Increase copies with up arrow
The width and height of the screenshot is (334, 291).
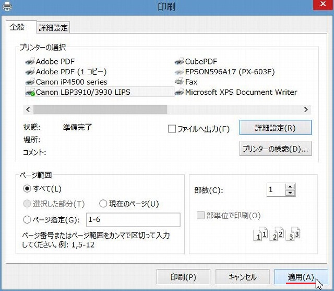[x=290, y=187]
